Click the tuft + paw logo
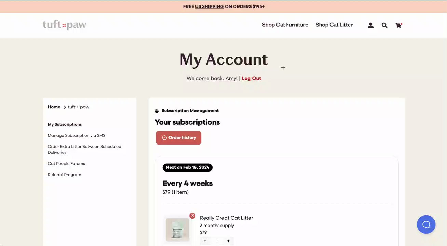 click(x=64, y=25)
